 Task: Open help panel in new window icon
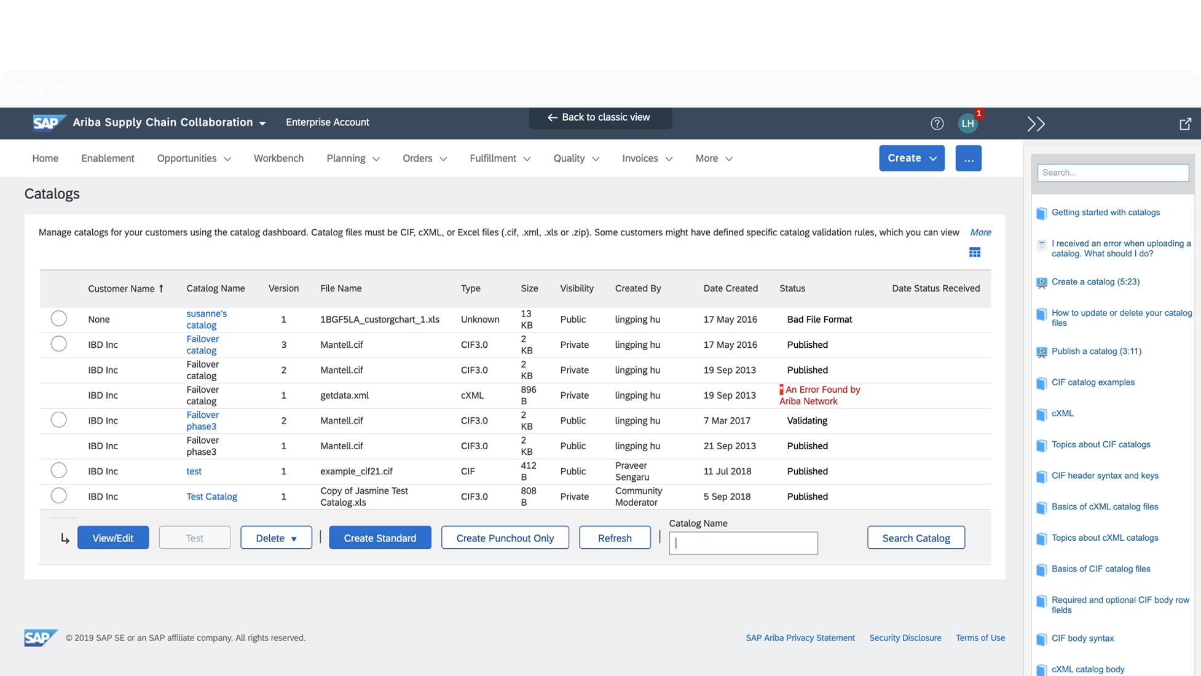click(x=1185, y=124)
